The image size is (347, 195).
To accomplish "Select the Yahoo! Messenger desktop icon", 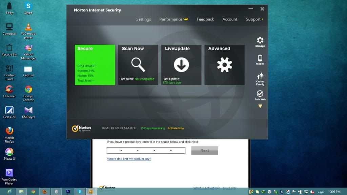I will 28,52.
